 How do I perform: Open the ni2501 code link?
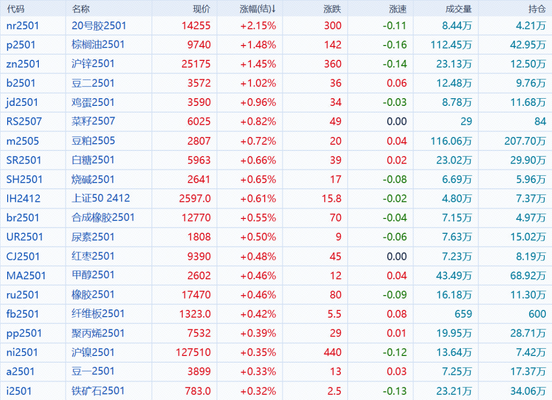tap(22, 352)
